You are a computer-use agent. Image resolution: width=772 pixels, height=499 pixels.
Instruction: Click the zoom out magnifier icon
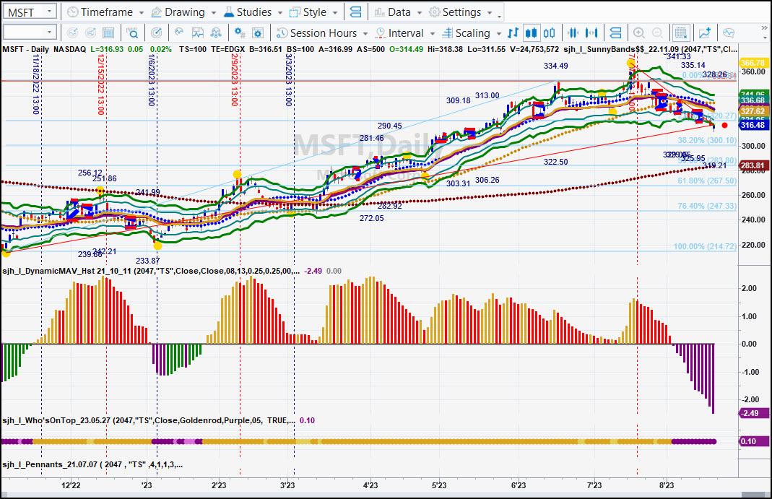[657, 33]
